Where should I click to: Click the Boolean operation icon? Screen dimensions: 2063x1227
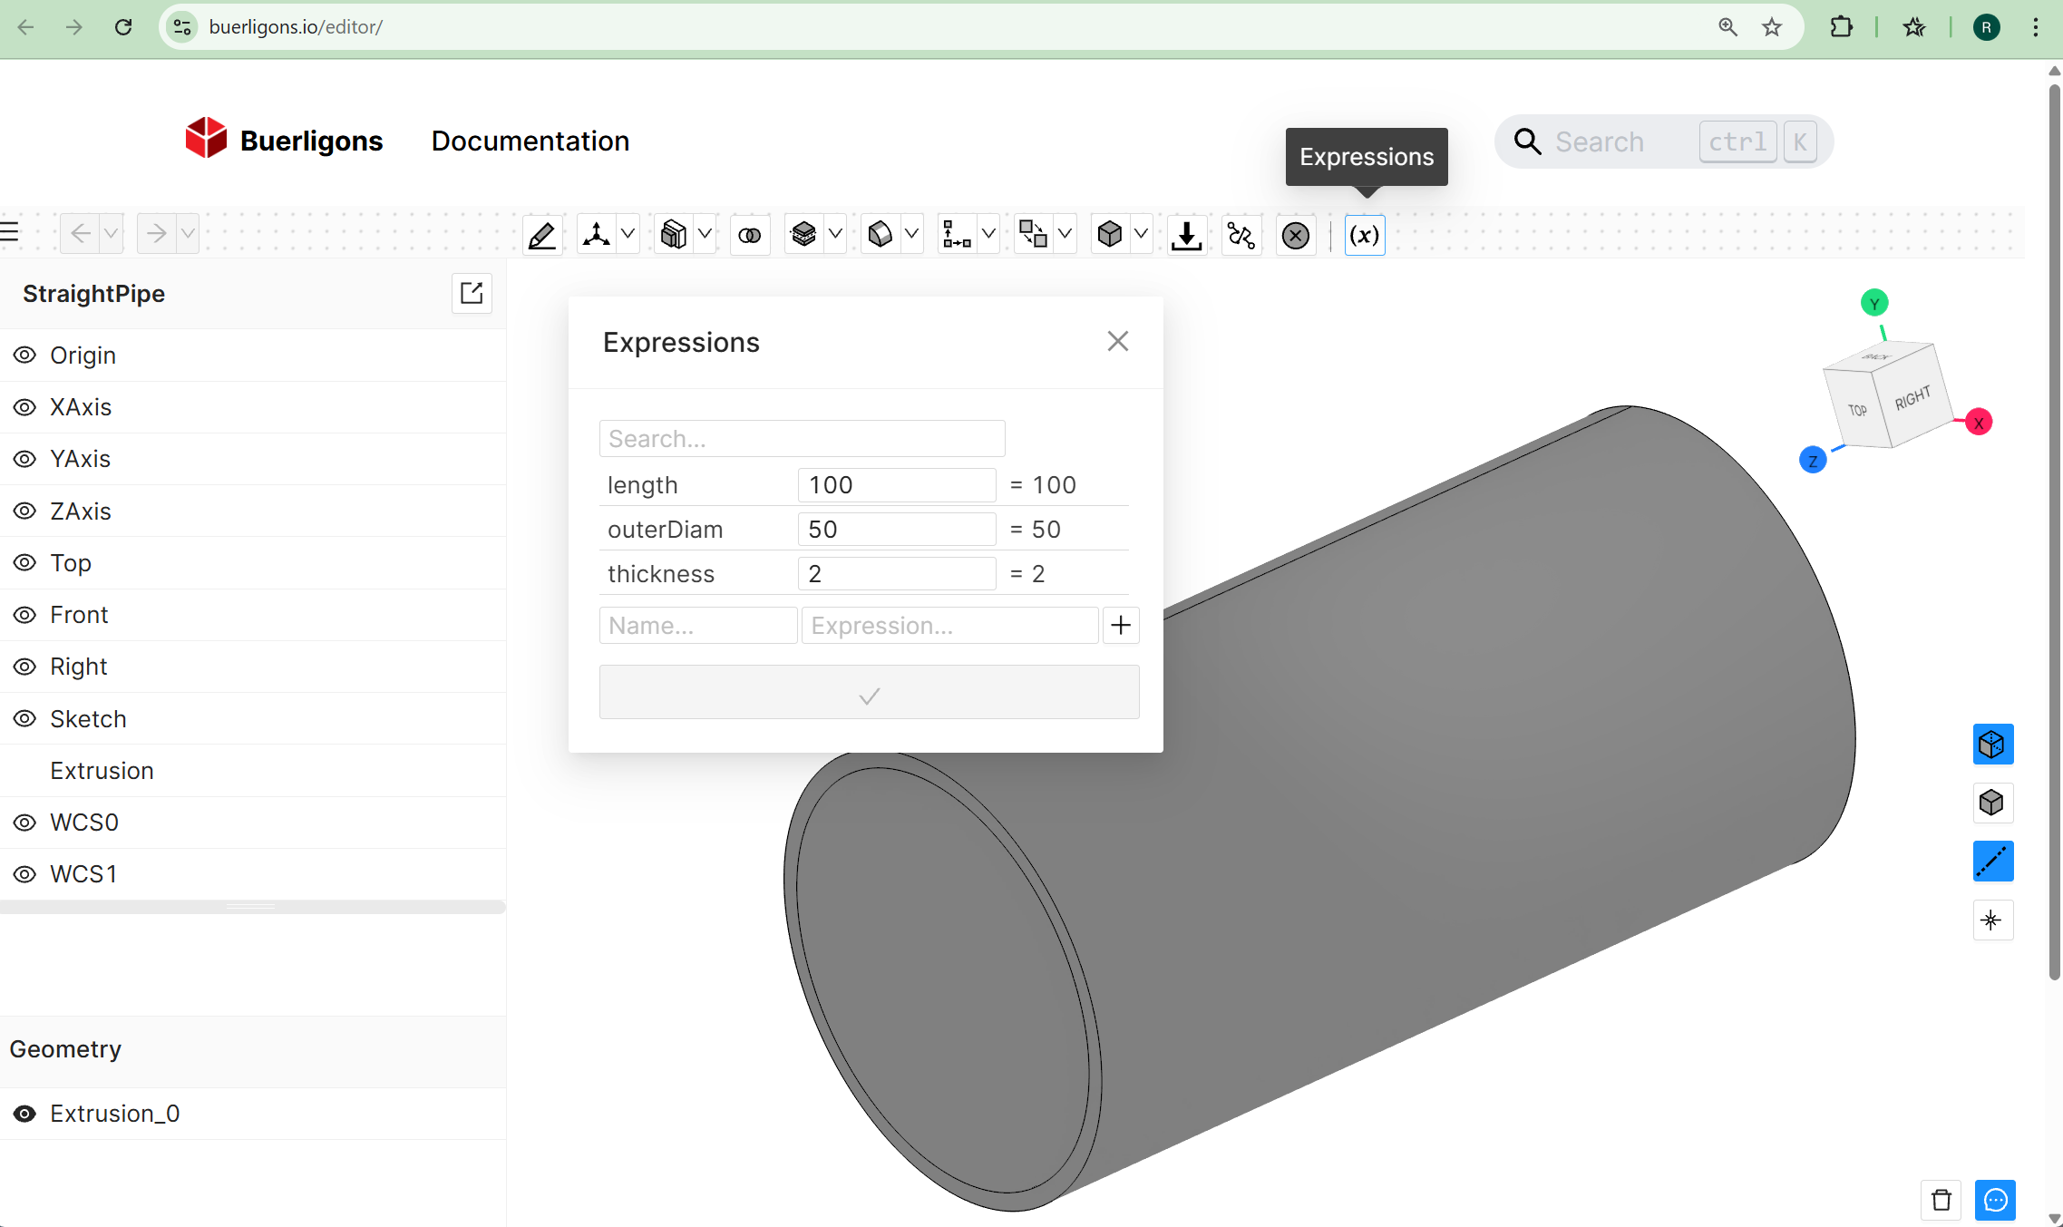749,235
